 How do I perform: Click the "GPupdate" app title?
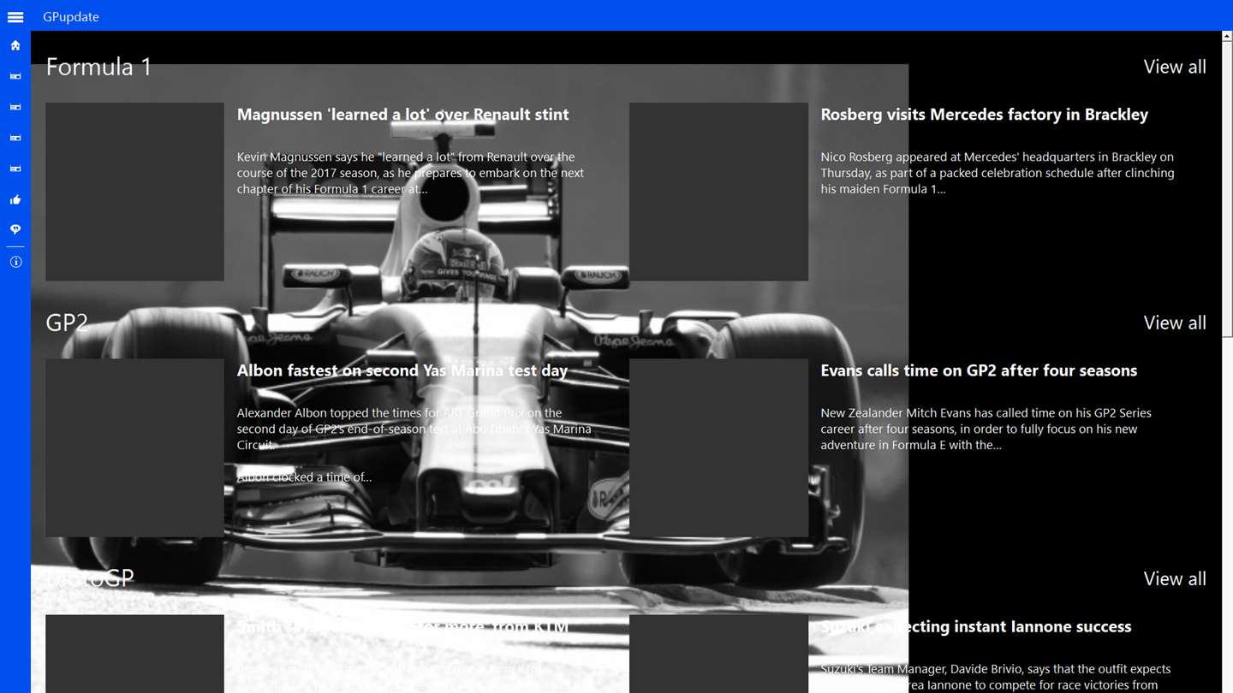point(71,17)
